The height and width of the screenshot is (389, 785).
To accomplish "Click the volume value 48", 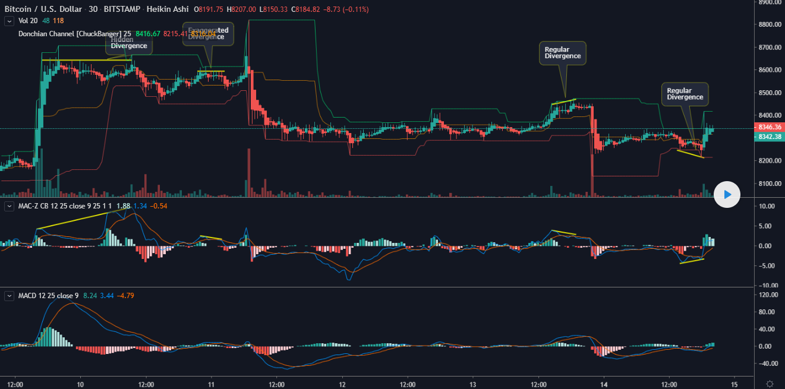I will click(x=46, y=21).
